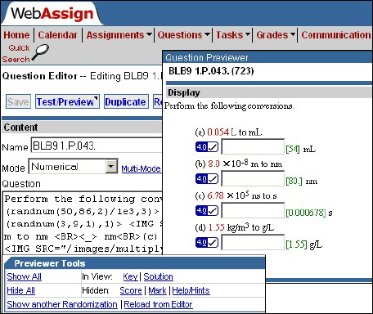Open the Multi-Mode link
The image size is (373, 314).
coord(141,168)
